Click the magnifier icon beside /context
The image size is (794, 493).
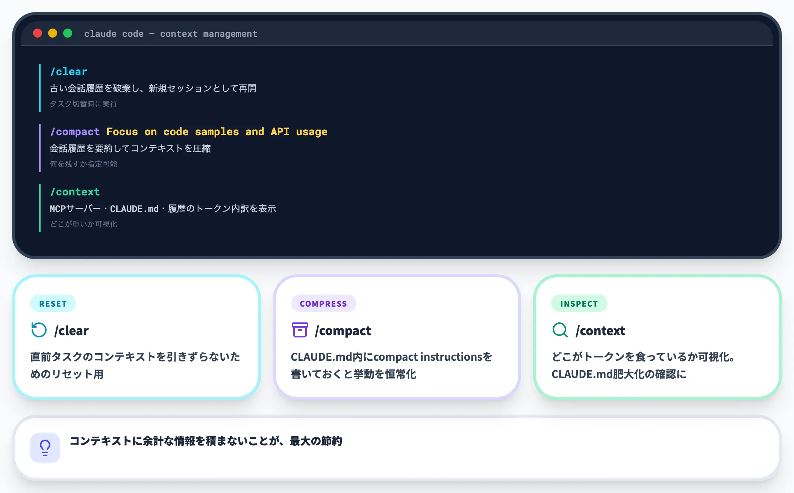[x=560, y=330]
